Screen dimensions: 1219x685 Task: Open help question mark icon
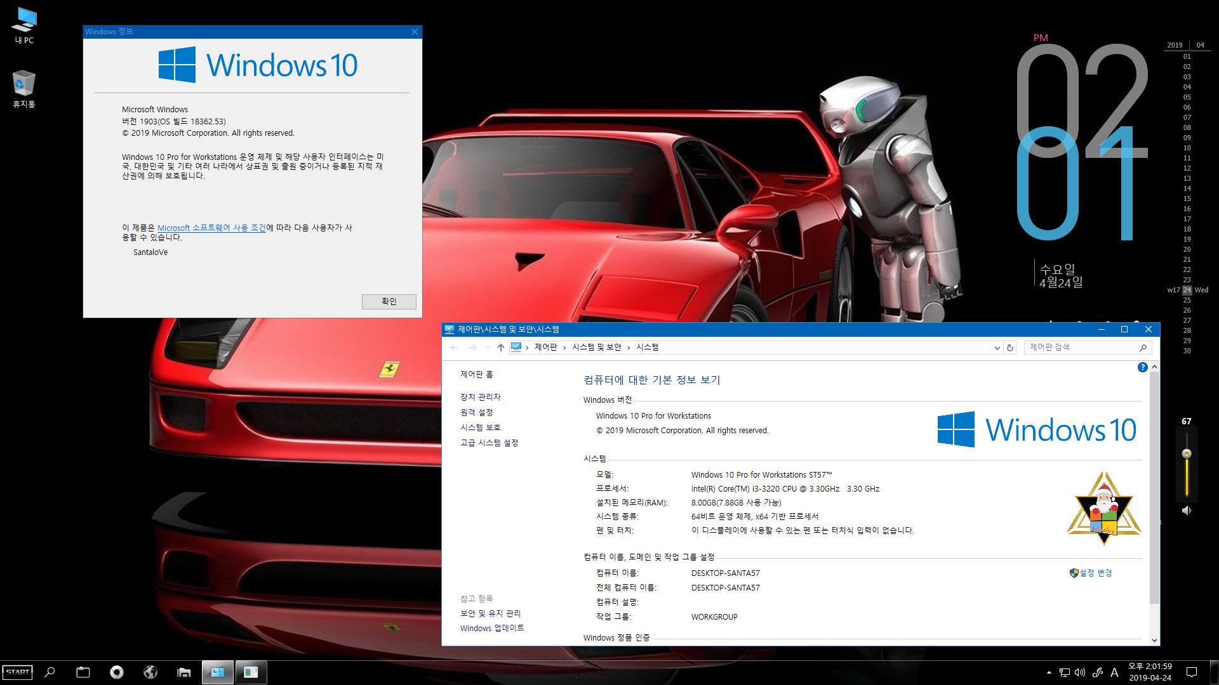1142,367
